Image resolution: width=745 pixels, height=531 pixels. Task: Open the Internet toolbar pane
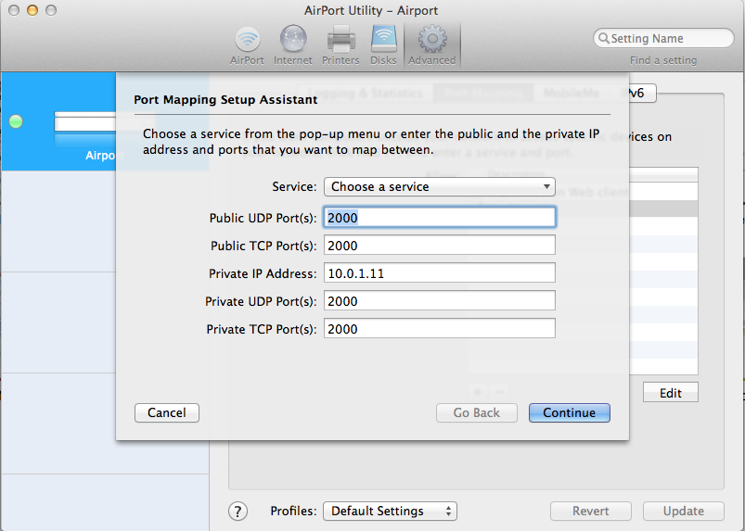(x=292, y=46)
